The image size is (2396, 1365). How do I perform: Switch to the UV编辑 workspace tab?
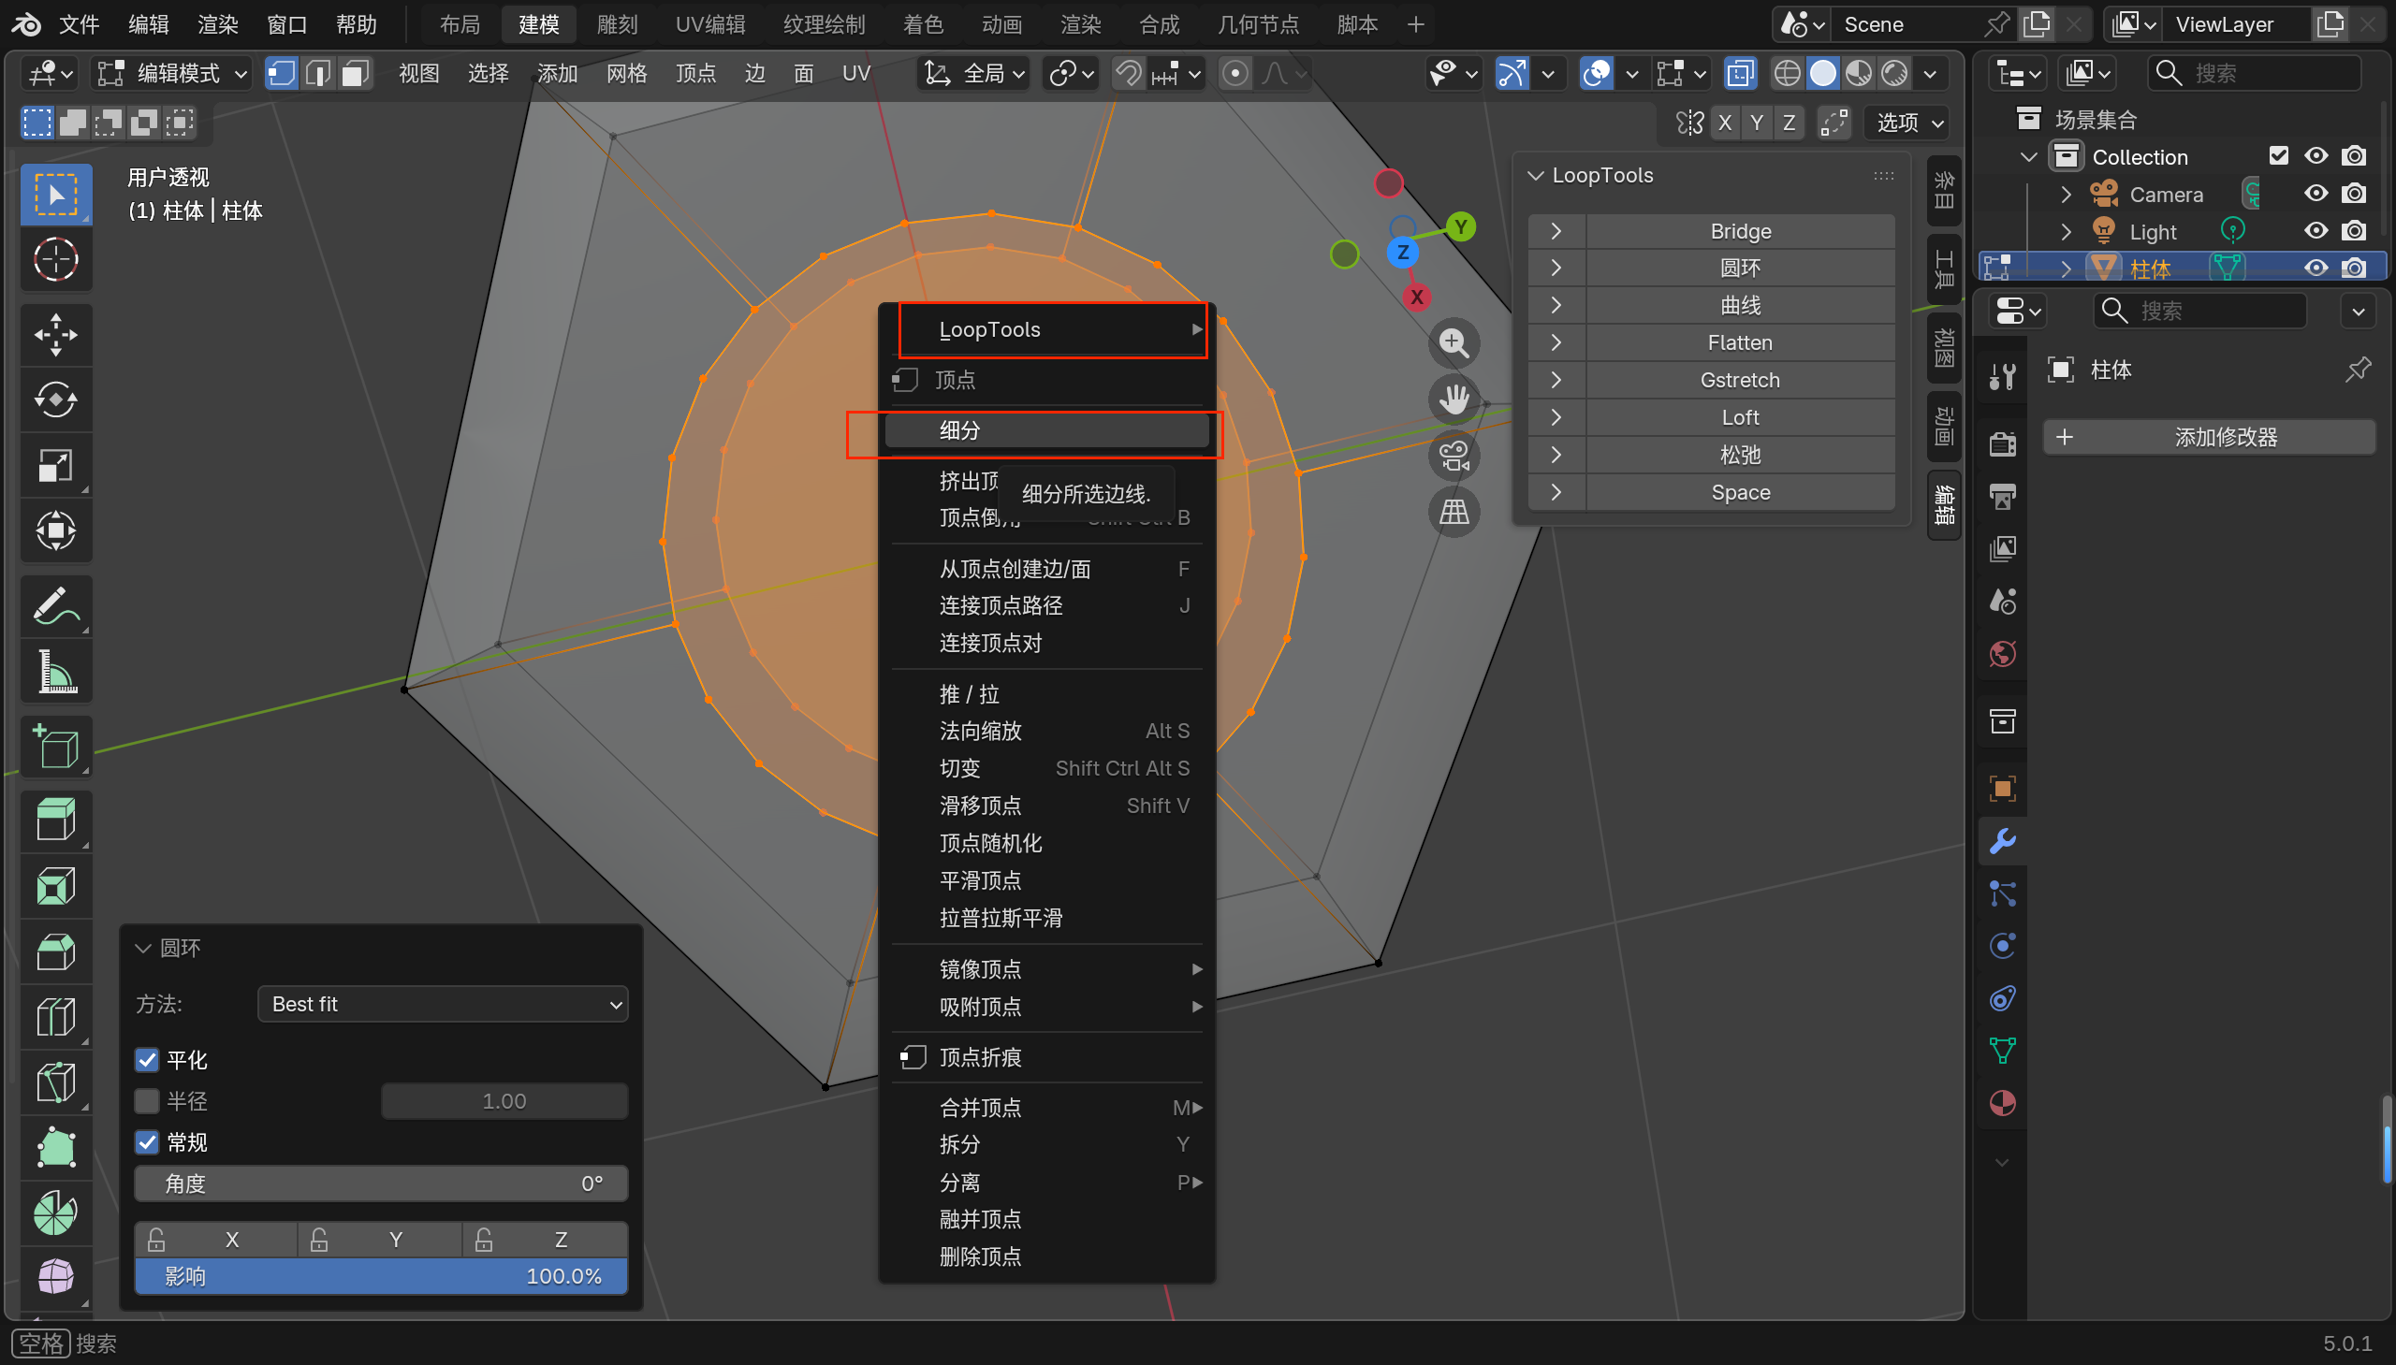(x=709, y=24)
